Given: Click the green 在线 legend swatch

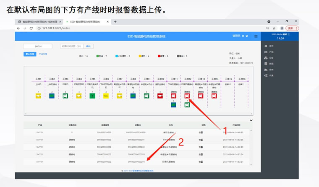Looking at the screenshot, I should (97, 56).
